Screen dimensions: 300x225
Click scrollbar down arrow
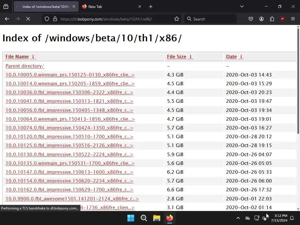tap(298, 209)
